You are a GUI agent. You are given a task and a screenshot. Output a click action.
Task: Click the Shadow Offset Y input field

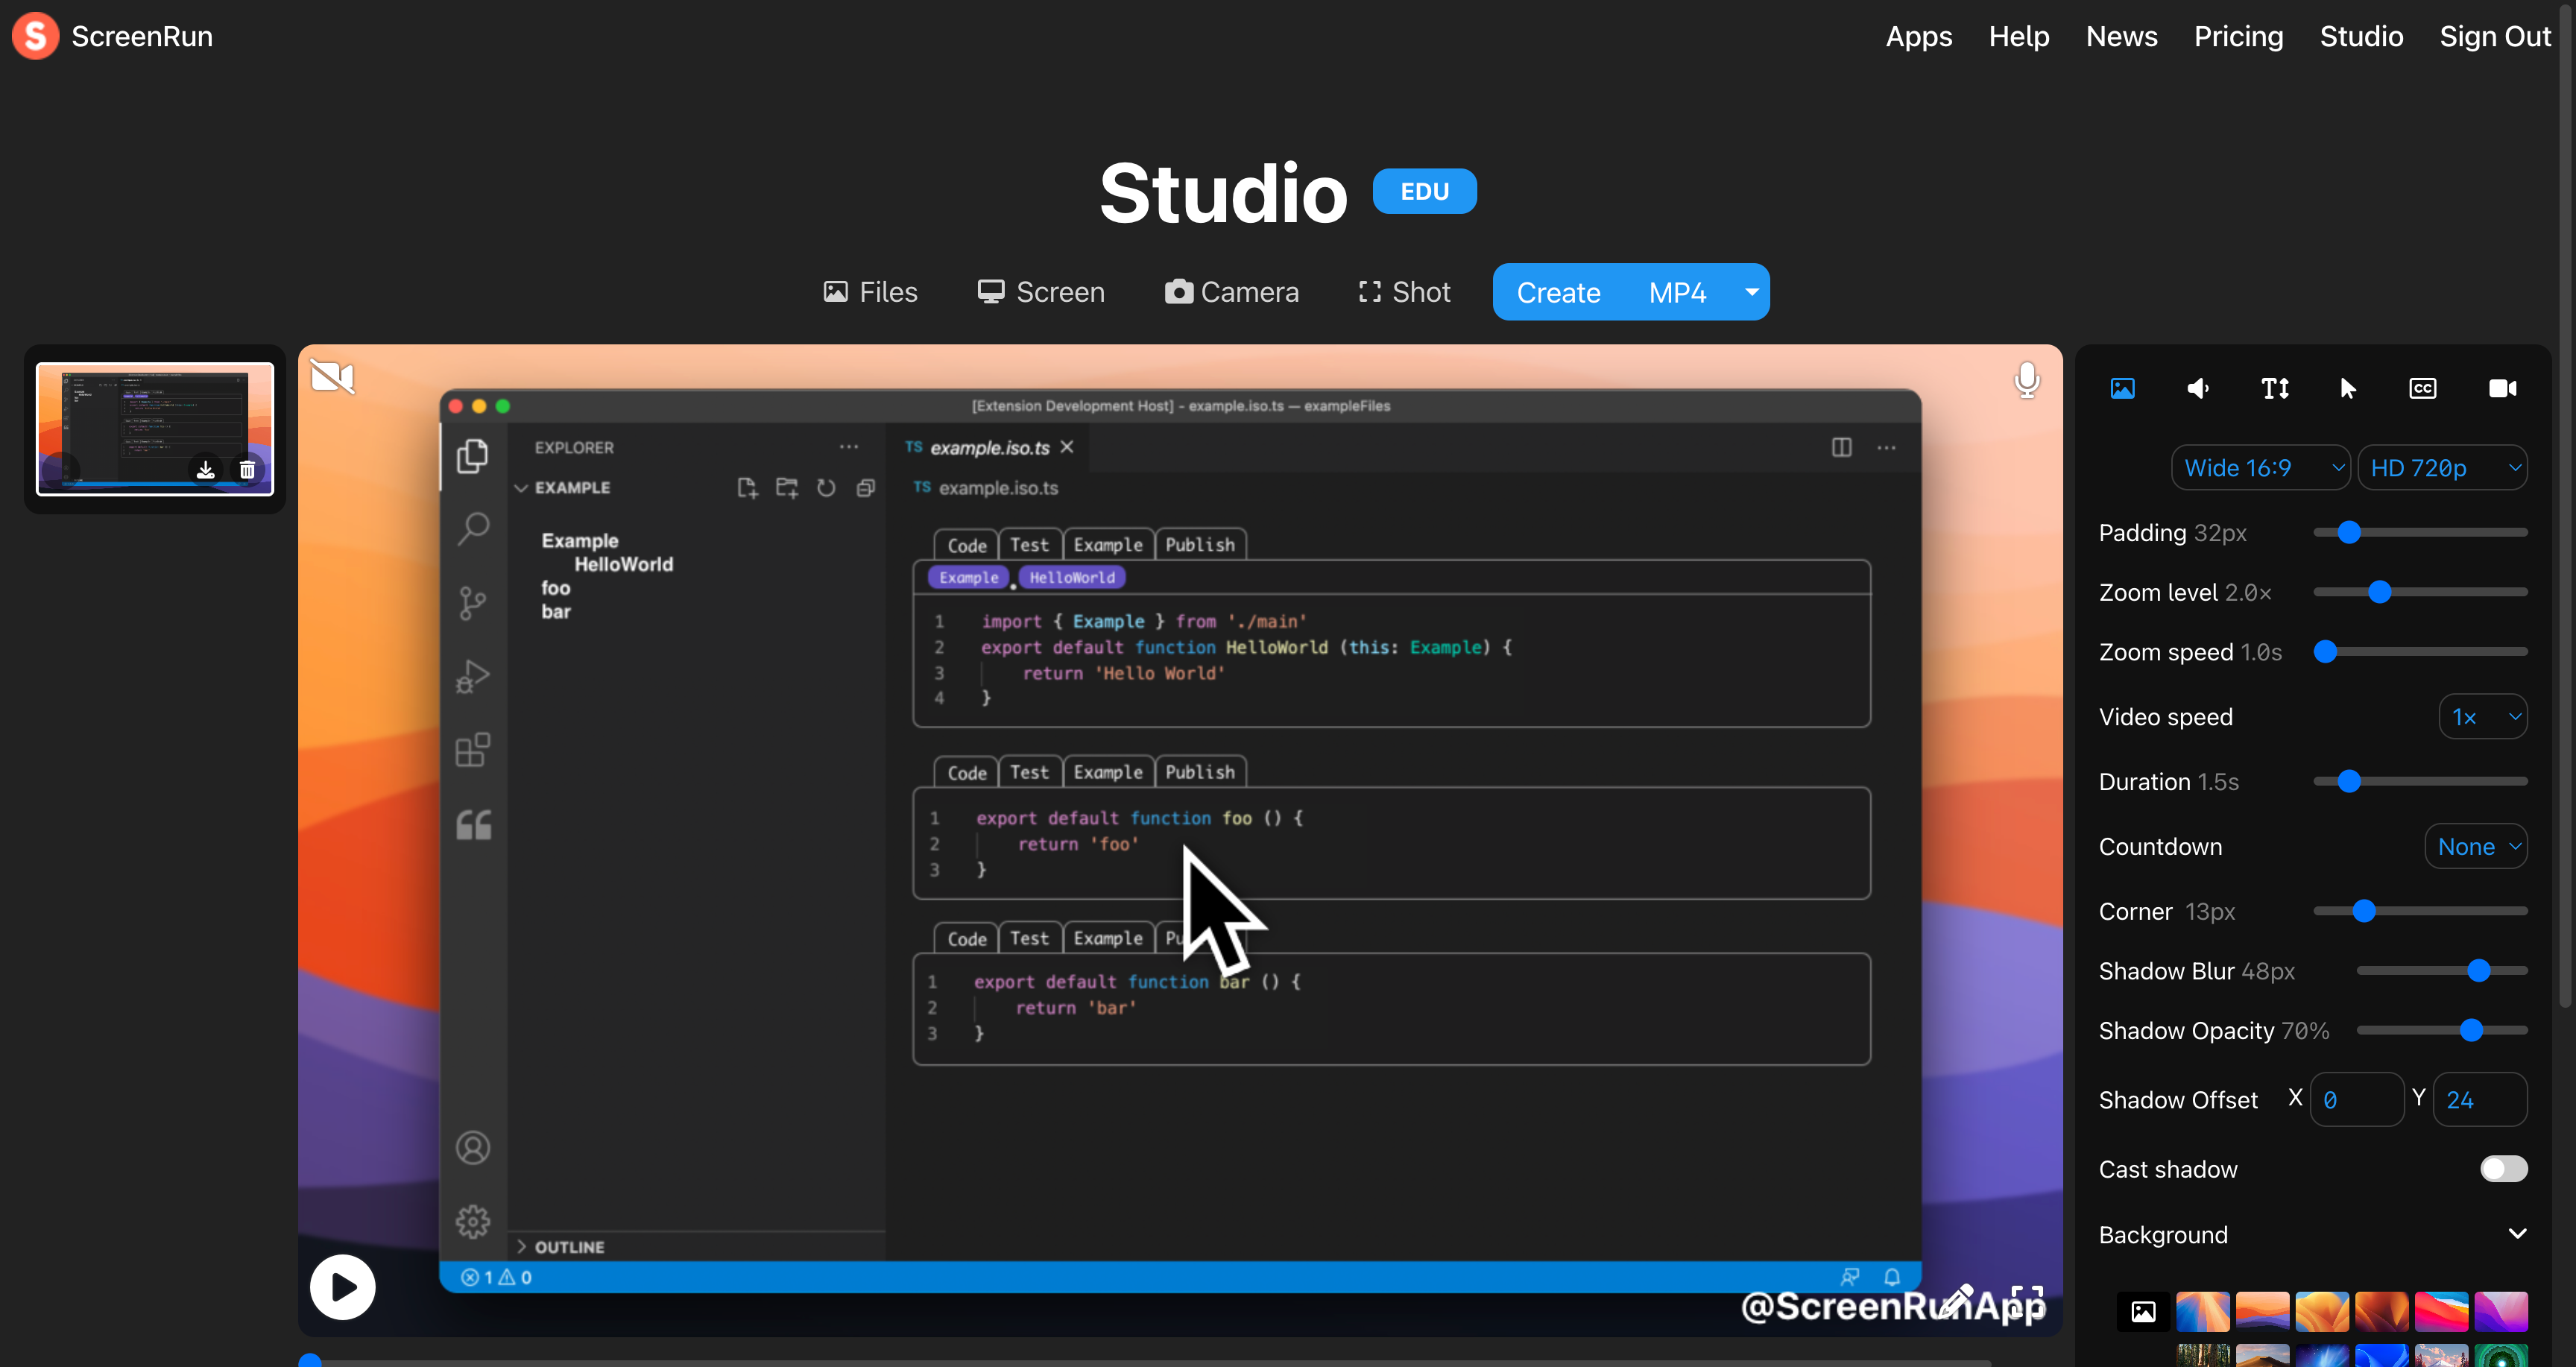pos(2480,1100)
